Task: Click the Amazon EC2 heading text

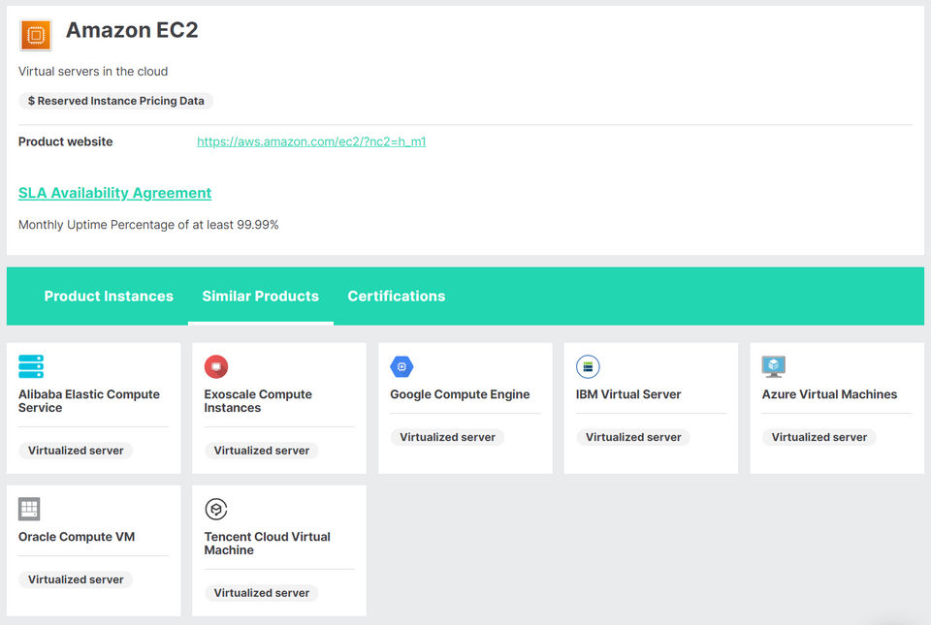Action: click(x=132, y=30)
